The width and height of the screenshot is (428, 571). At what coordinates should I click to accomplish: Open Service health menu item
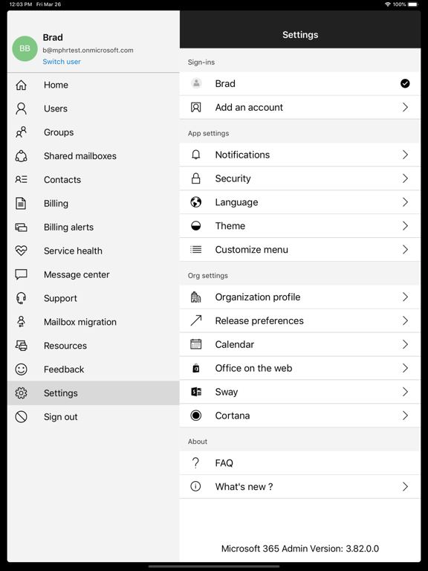pos(93,251)
